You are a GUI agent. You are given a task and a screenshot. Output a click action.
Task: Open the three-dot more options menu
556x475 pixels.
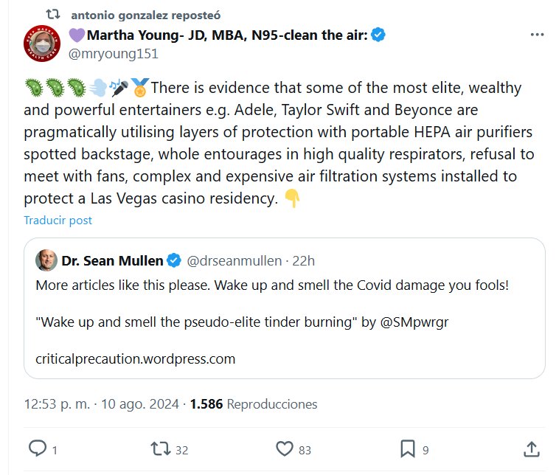(538, 35)
